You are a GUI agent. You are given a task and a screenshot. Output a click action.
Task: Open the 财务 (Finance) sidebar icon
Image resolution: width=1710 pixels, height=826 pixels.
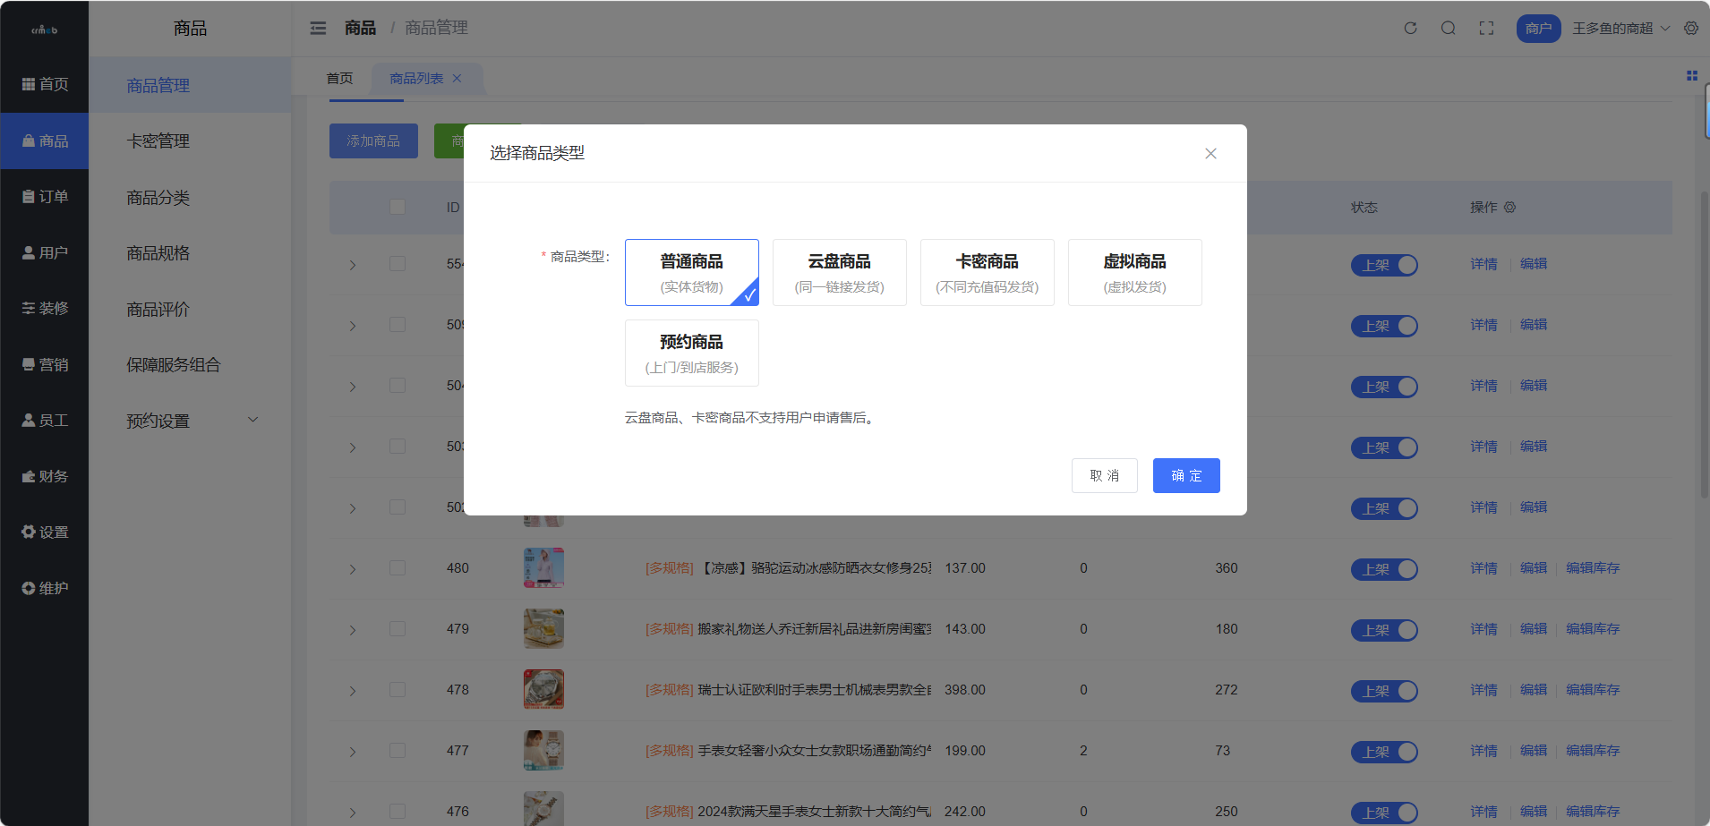[45, 475]
